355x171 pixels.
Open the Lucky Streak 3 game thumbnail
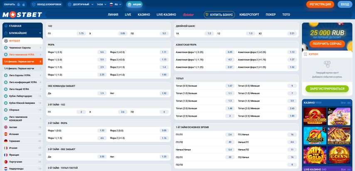[315, 135]
